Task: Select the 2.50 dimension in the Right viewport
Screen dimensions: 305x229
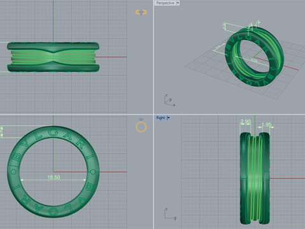Action: (x=245, y=121)
